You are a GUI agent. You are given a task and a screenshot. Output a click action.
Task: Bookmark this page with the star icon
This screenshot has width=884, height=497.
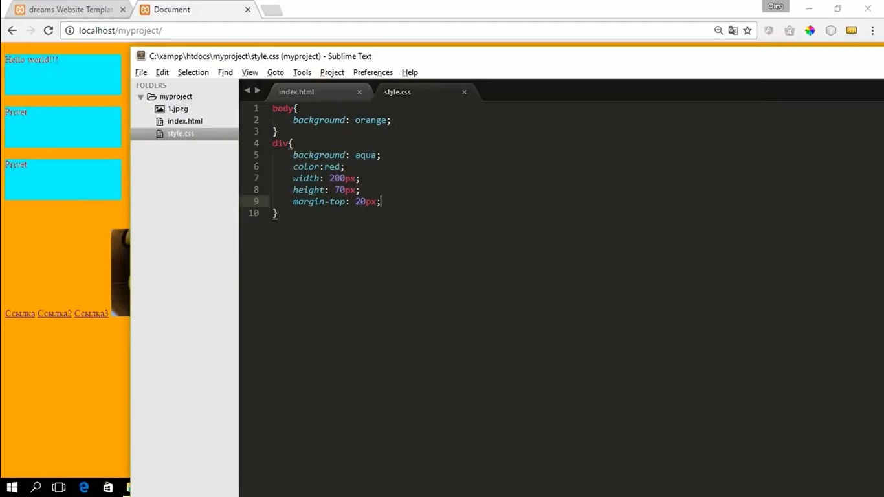747,30
